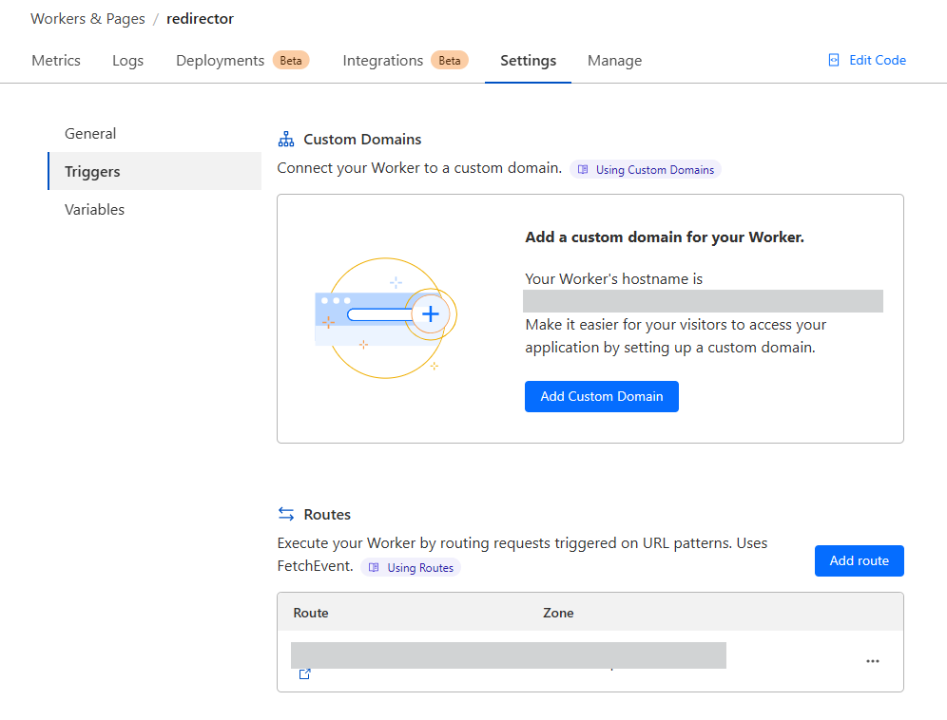947x720 pixels.
Task: Open external link icon under route
Action: point(304,674)
